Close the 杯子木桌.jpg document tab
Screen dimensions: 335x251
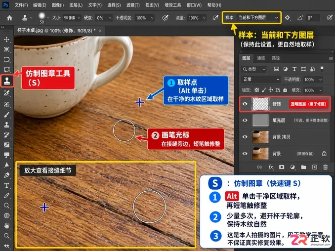(100, 31)
